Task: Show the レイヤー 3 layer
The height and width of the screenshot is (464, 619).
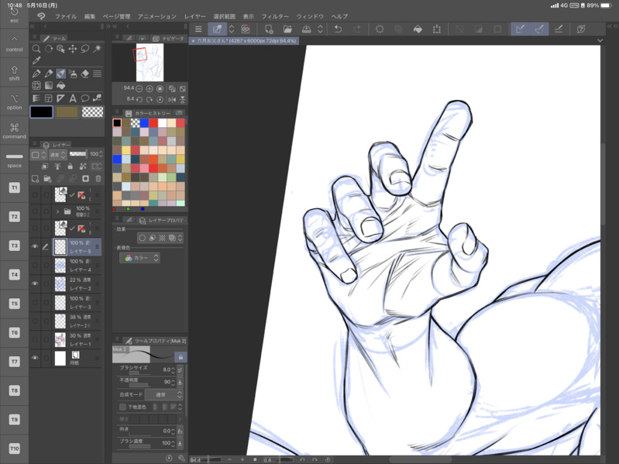Action: tap(35, 302)
